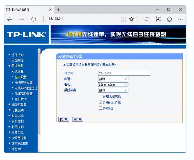Screen dimensions: 194x160
Task: Click the 帮助 help button
Action: pos(78,119)
